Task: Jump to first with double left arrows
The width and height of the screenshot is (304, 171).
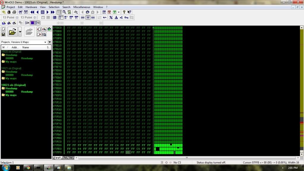Action: pos(32,12)
